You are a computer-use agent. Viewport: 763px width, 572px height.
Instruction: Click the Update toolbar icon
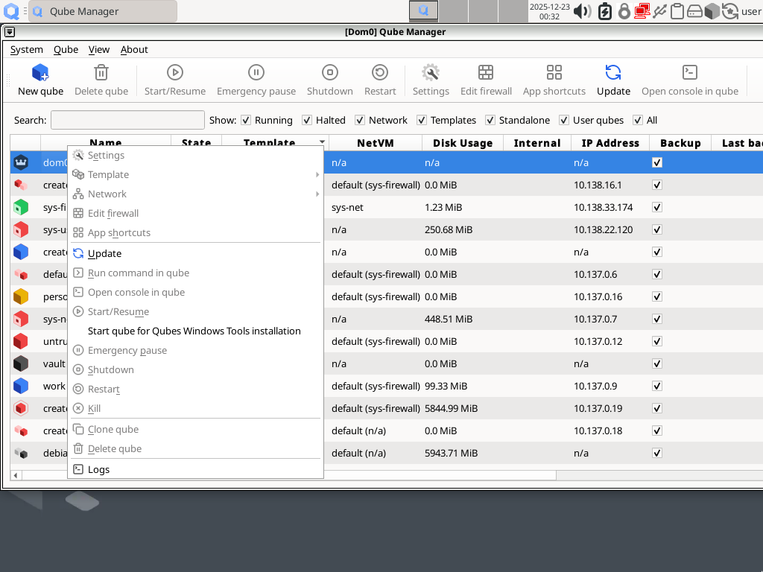pyautogui.click(x=613, y=73)
